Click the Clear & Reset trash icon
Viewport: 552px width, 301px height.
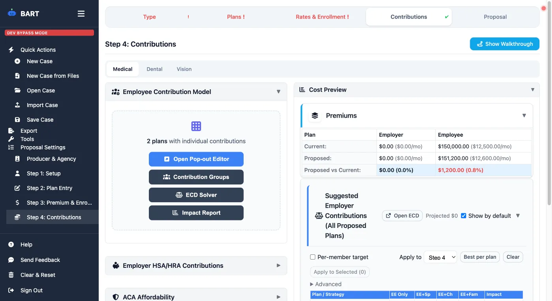point(12,275)
